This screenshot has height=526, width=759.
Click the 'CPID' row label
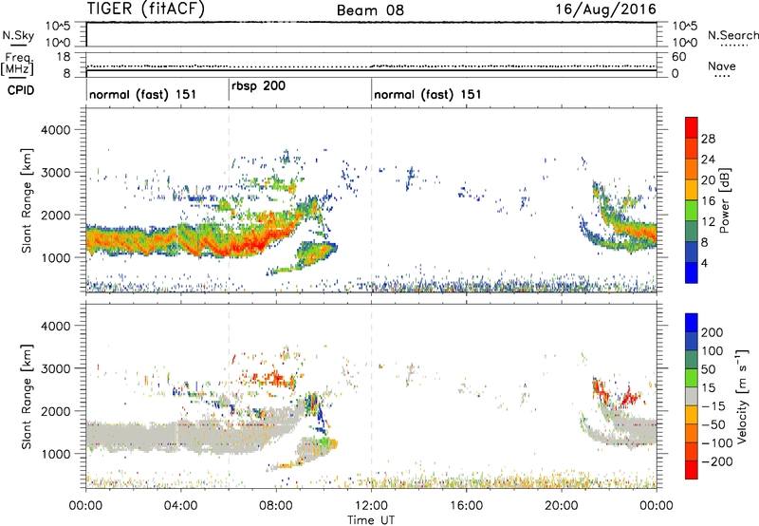click(21, 90)
